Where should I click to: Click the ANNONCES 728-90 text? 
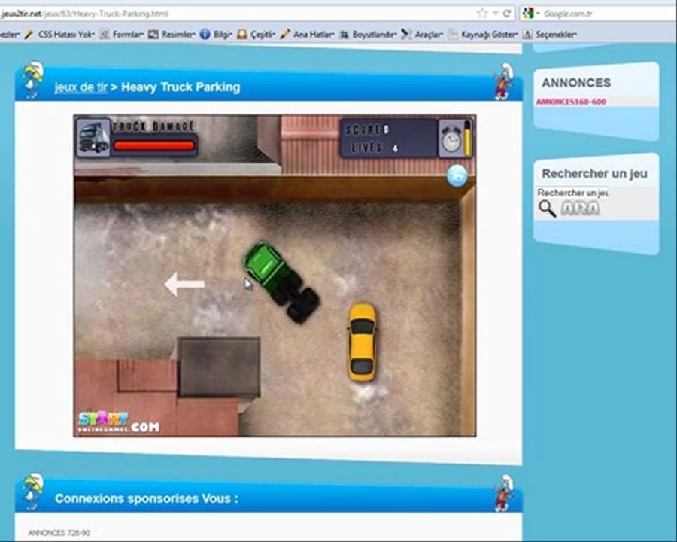59,533
